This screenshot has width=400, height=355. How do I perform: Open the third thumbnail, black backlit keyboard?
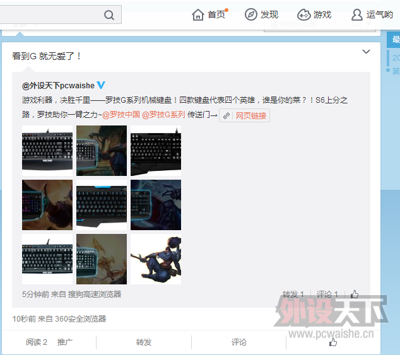[x=156, y=151]
